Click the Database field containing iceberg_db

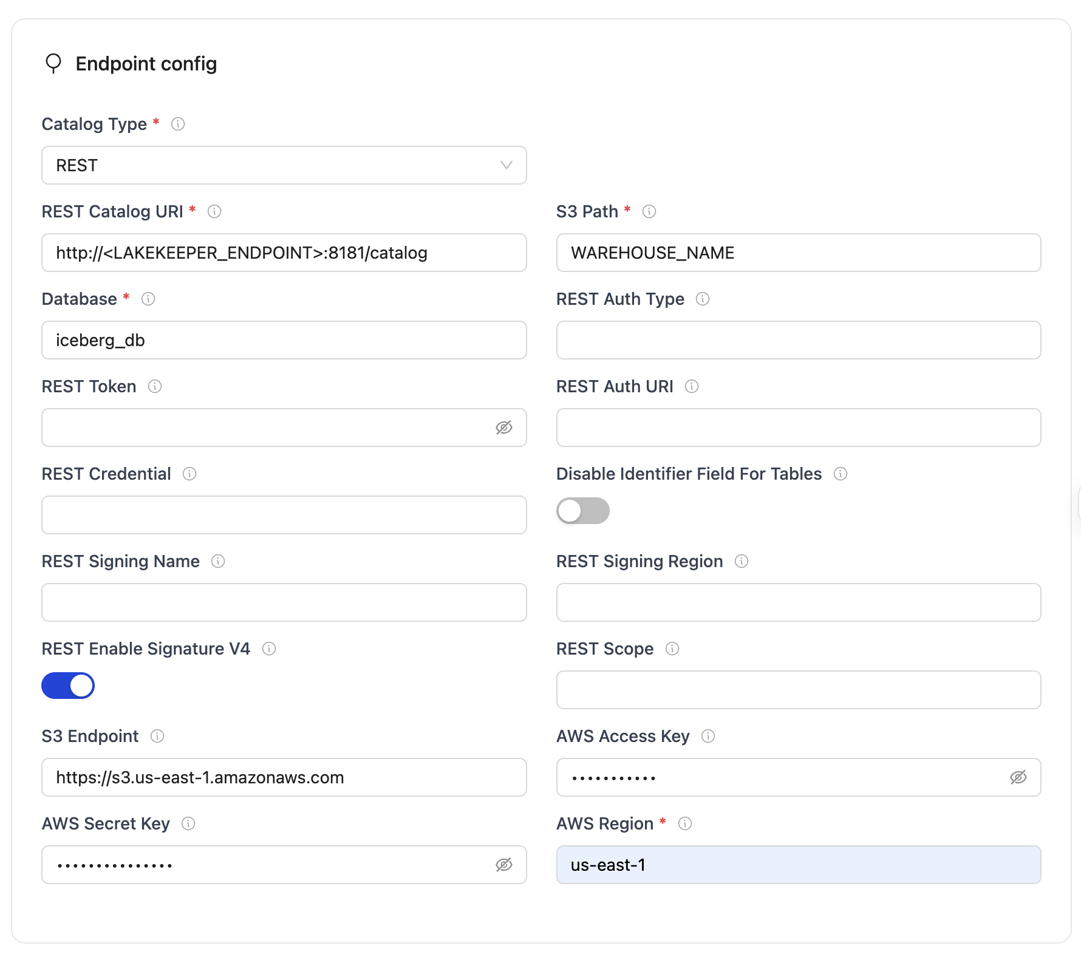click(284, 340)
